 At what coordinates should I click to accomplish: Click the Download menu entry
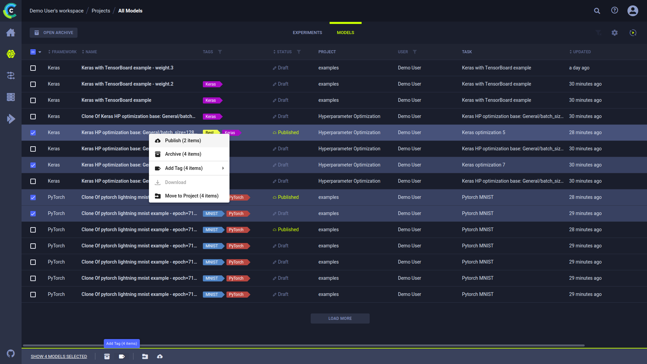189,182
